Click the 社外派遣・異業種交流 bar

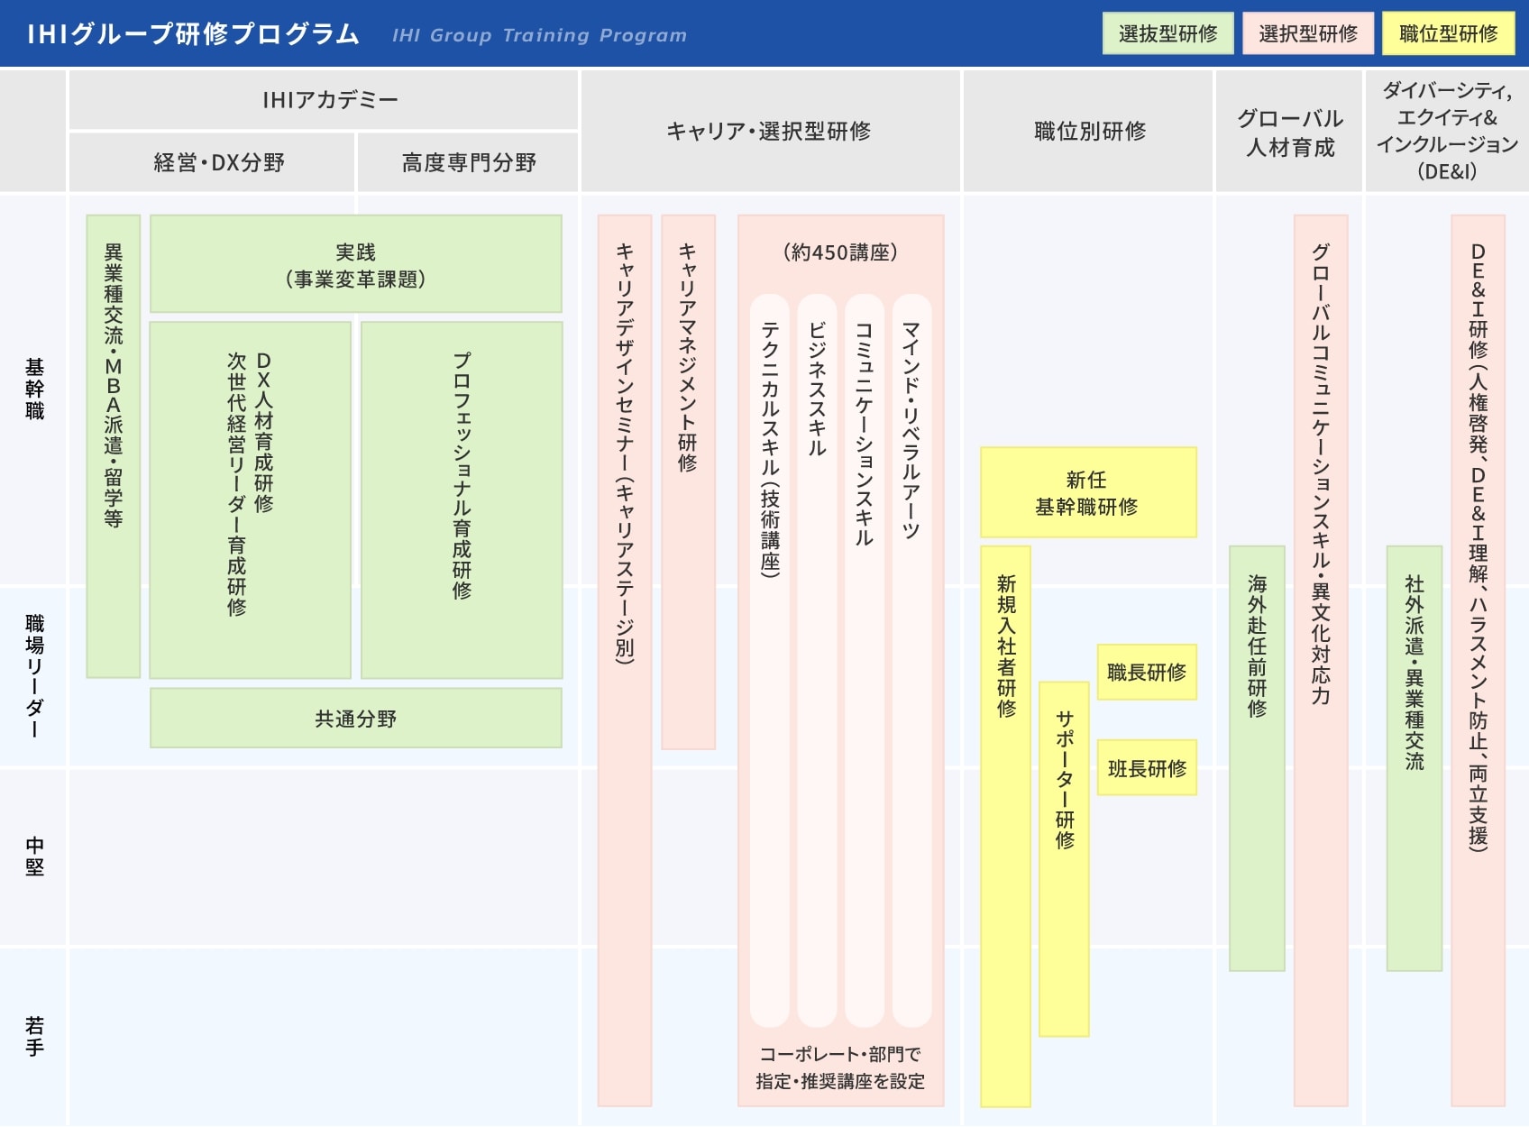click(1415, 758)
